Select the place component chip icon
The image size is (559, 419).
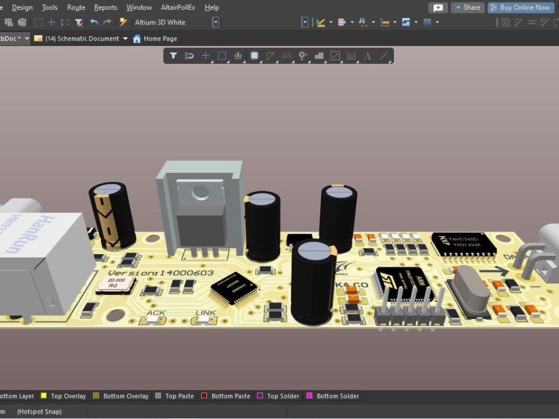pyautogui.click(x=254, y=56)
